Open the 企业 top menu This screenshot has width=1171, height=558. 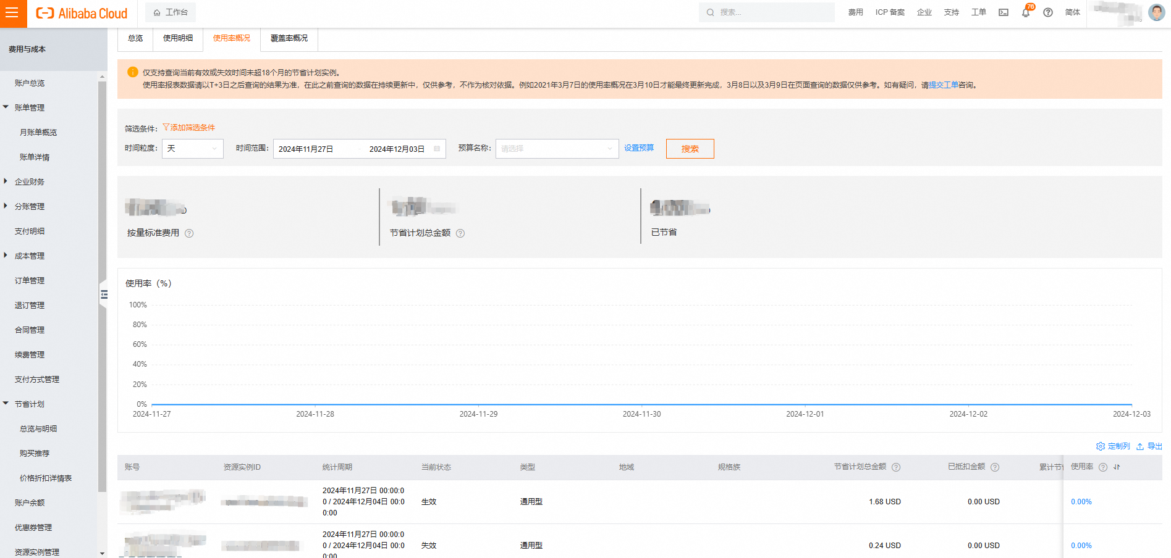[x=924, y=12]
